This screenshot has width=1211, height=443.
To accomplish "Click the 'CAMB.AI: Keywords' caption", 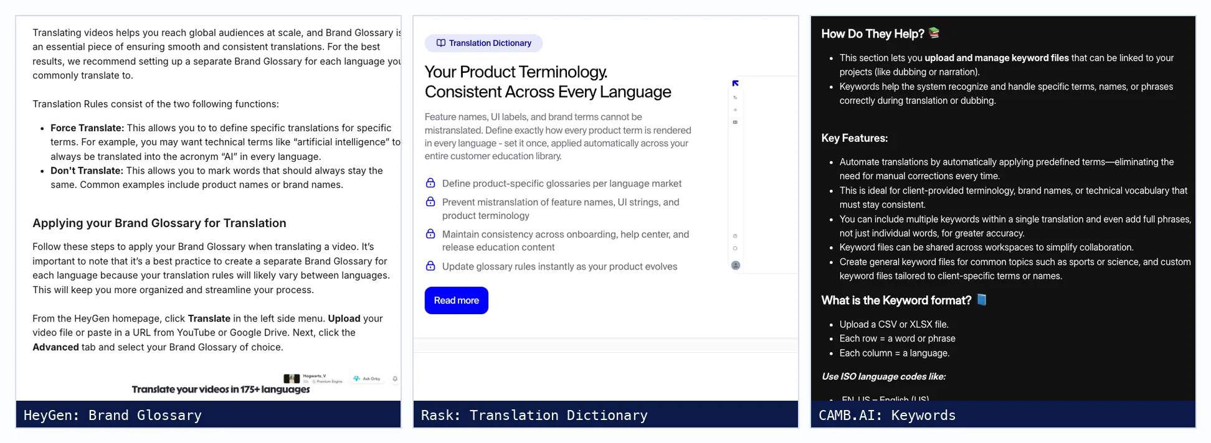I will (x=886, y=415).
